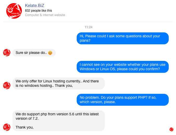Click avatar beside the PHP version reply
The image size is (176, 135).
(7, 127)
